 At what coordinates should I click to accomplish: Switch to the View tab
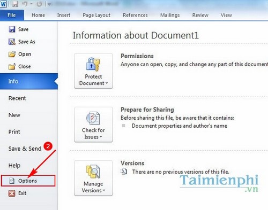226,15
